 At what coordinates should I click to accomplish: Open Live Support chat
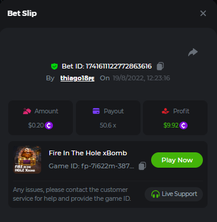tap(173, 194)
